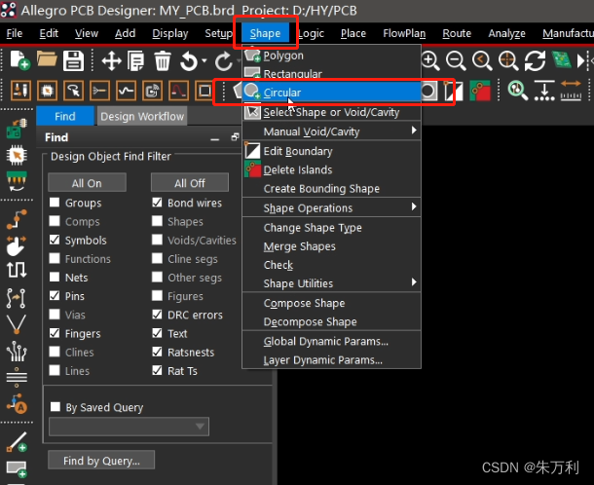Open the Display menu
The height and width of the screenshot is (485, 594).
[x=170, y=33]
